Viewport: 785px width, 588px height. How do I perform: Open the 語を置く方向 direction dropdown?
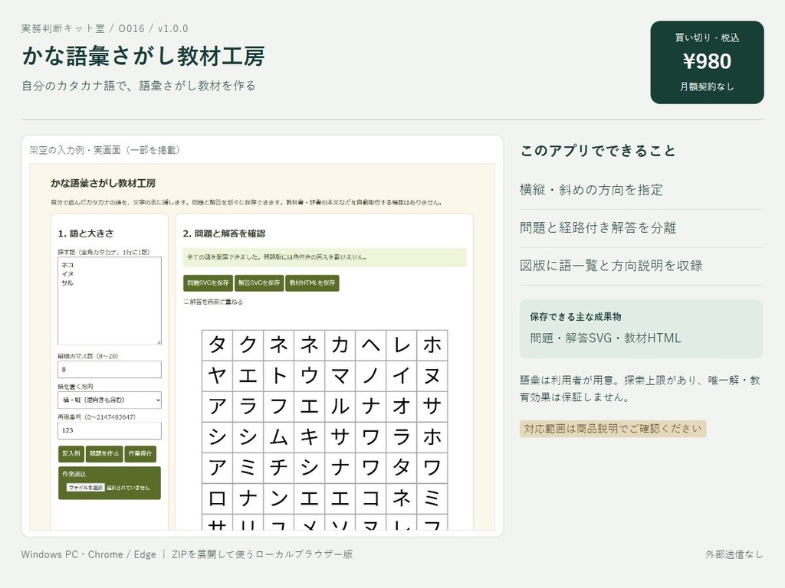110,400
